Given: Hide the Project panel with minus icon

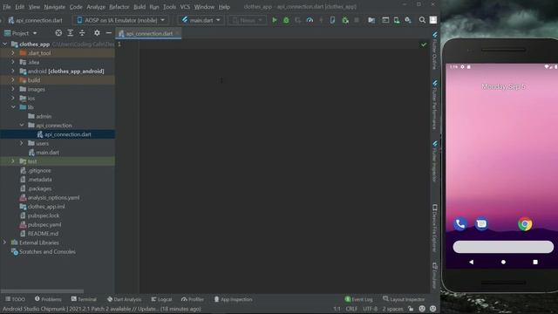Looking at the screenshot, I should 108,33.
